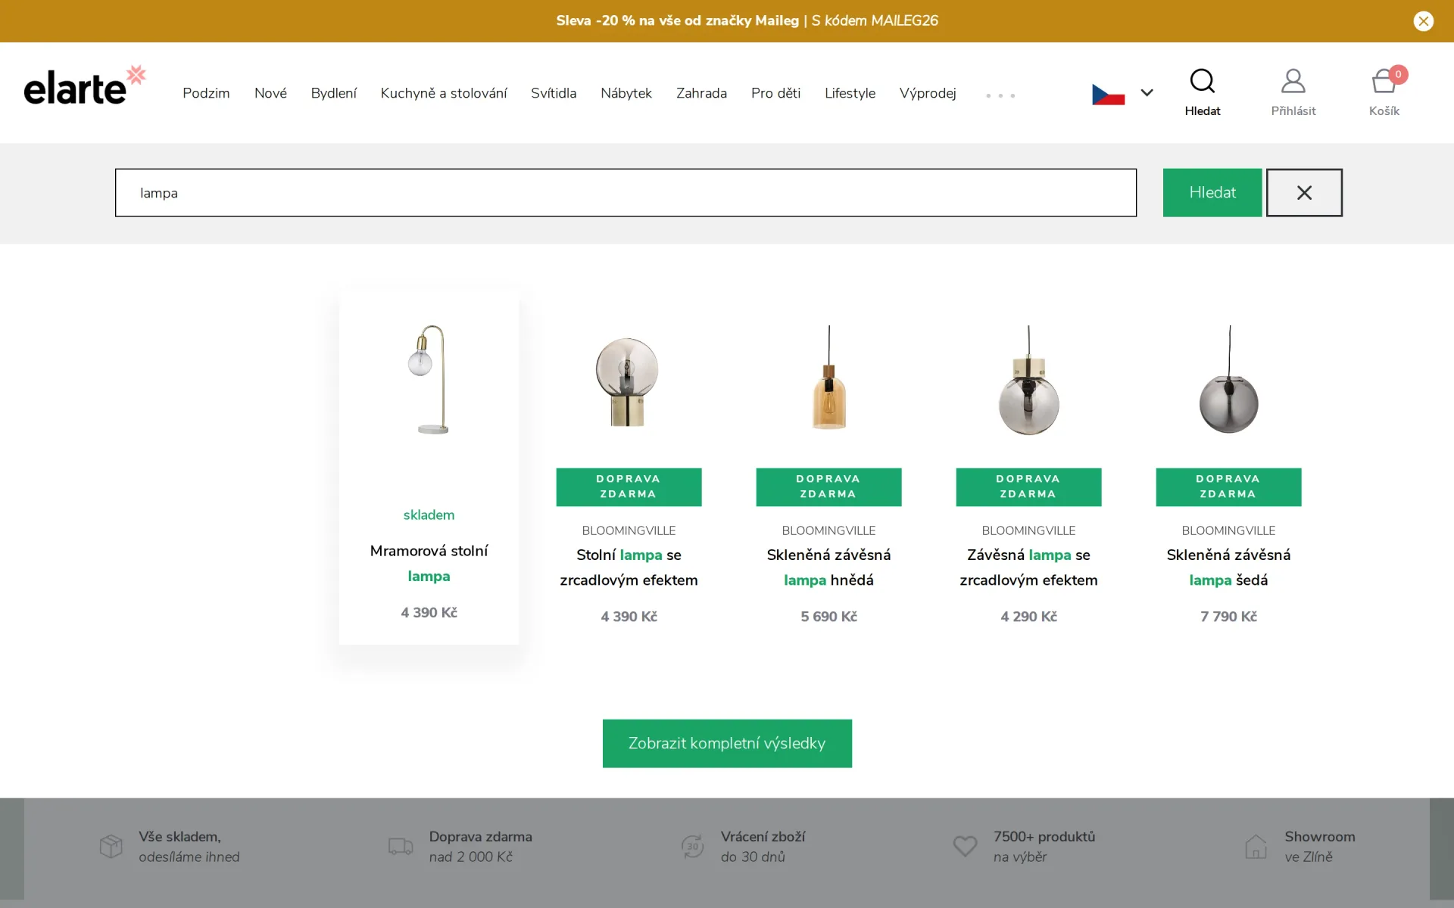
Task: Click Doprava zdarma badge above 4 290 Kč lamp
Action: (x=1028, y=487)
